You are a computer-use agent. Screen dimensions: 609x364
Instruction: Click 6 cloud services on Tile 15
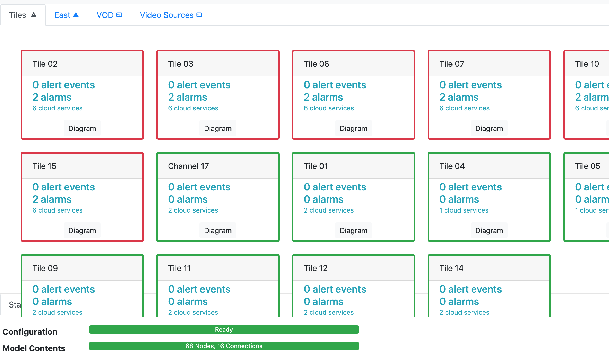57,210
